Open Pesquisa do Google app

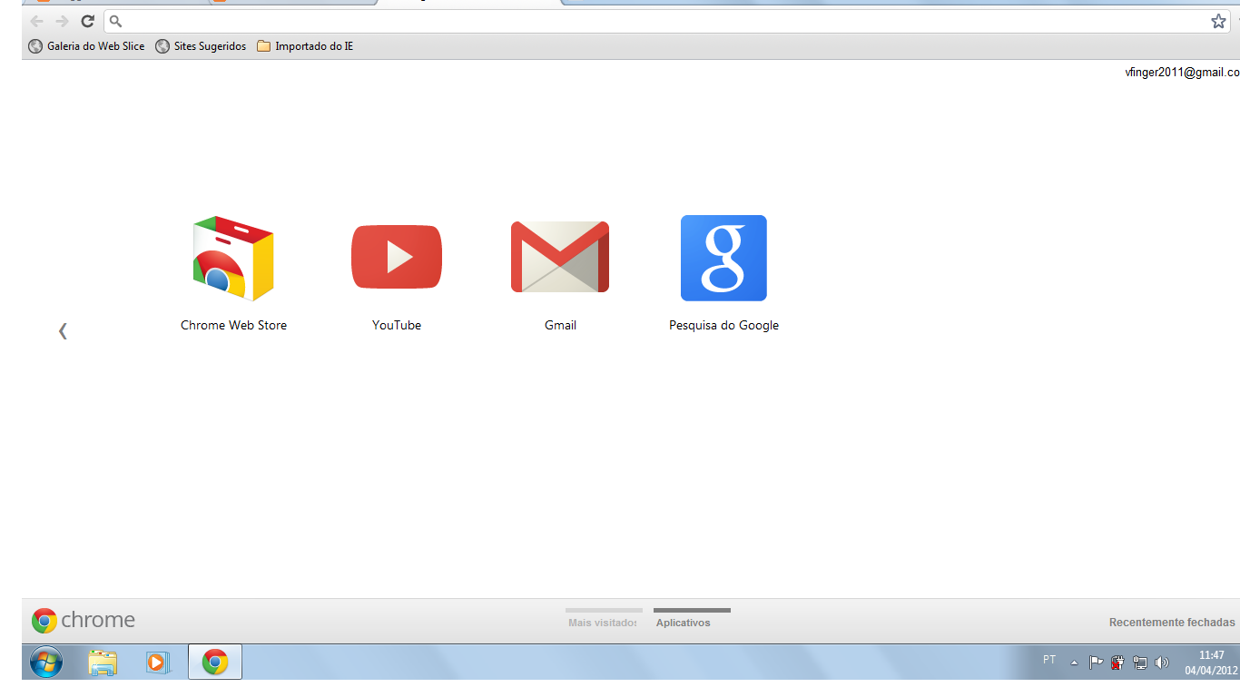(x=723, y=257)
